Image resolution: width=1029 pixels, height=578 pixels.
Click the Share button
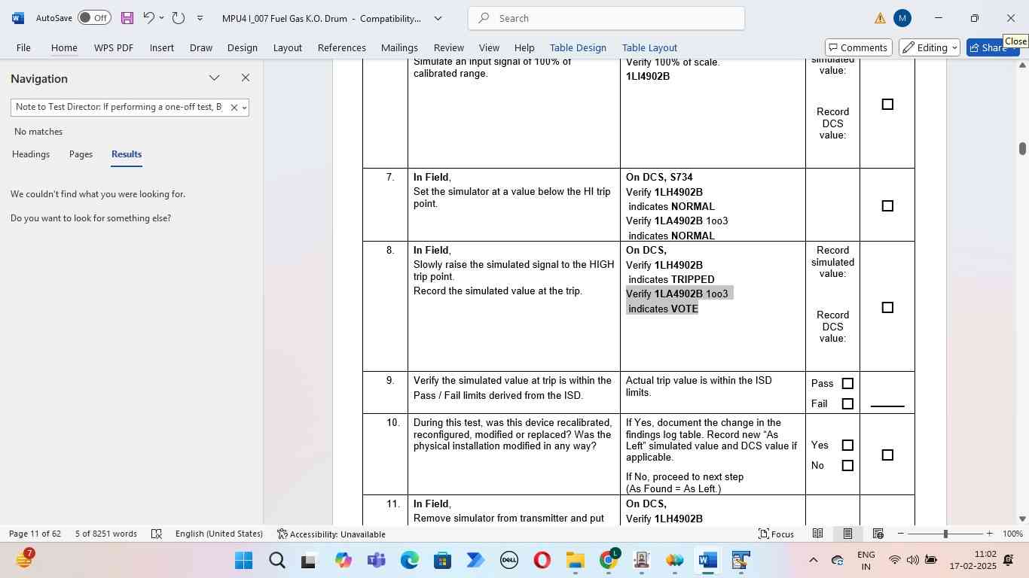(992, 47)
